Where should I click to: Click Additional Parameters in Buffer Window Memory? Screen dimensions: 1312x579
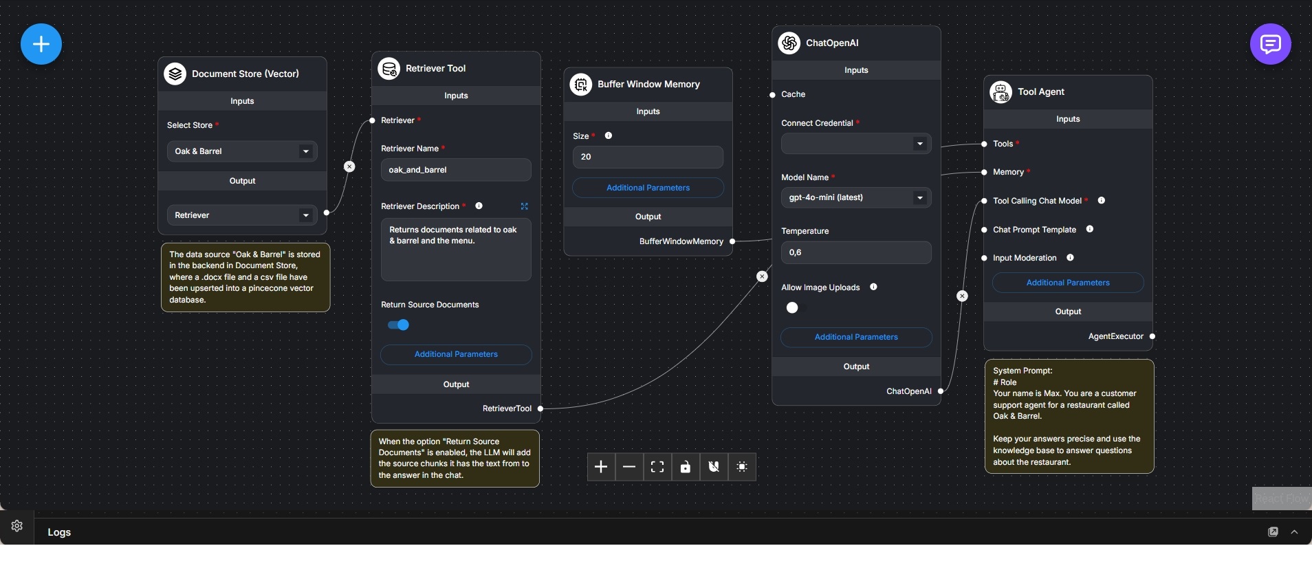click(x=648, y=188)
